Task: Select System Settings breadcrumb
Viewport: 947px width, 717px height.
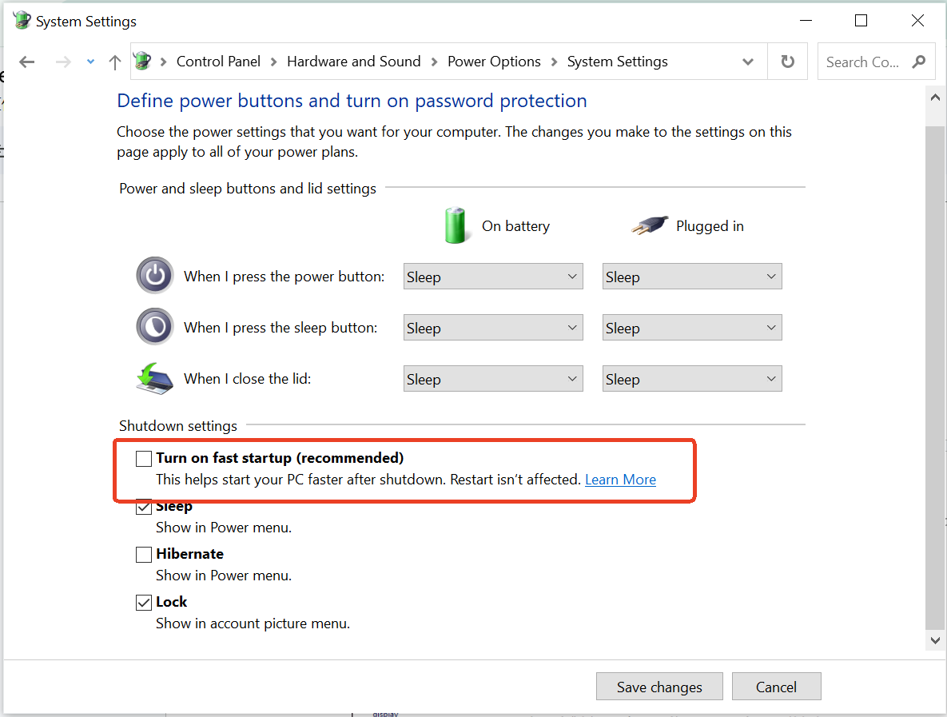Action: [617, 62]
